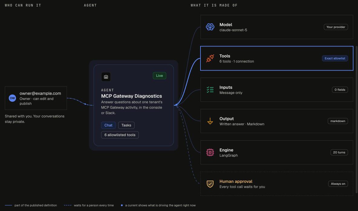Click the Exact allowlist badge
The width and height of the screenshot is (358, 211).
click(335, 58)
